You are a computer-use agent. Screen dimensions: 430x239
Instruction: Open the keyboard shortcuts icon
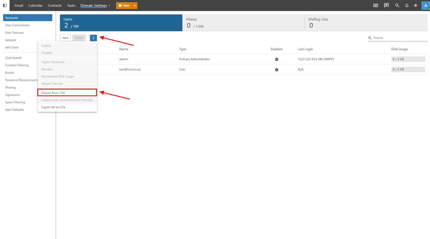tap(376, 5)
